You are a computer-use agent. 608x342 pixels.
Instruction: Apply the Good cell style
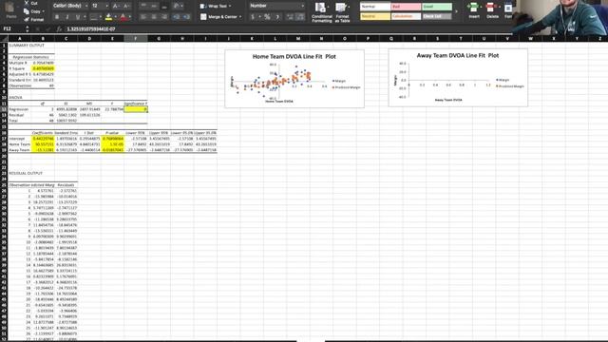pos(437,7)
